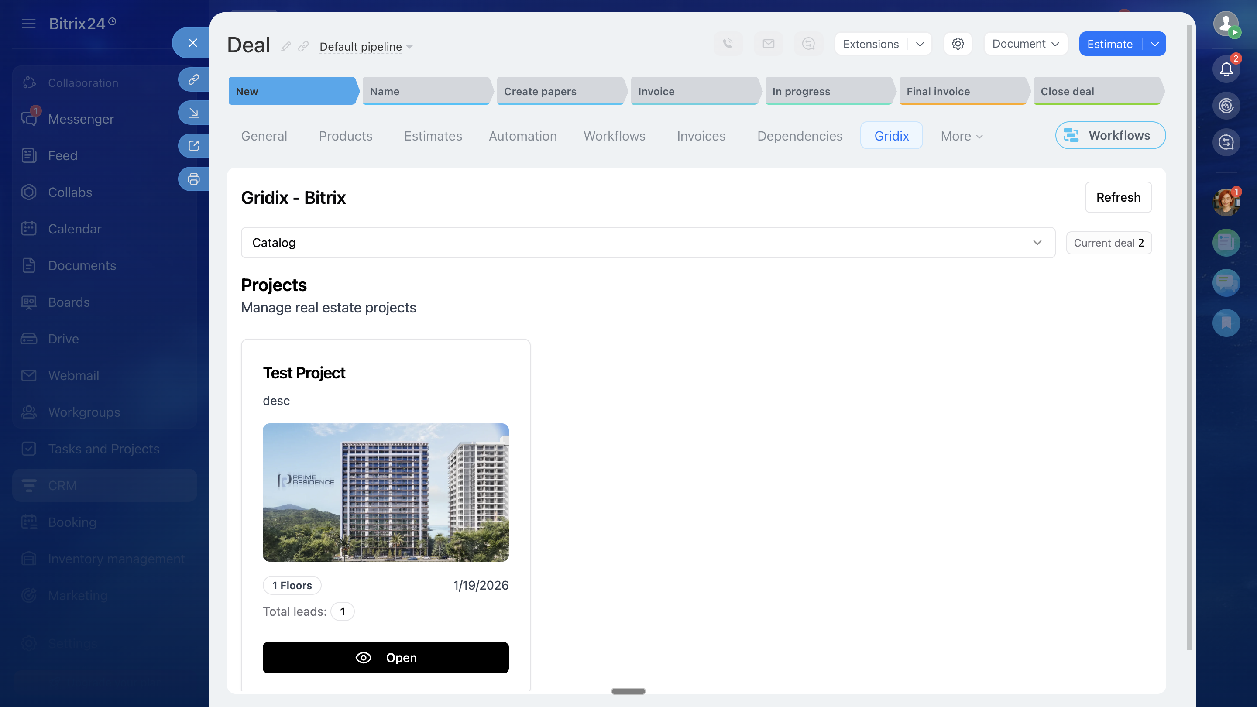Switch to the Invoices tab
The width and height of the screenshot is (1257, 707).
coord(701,136)
